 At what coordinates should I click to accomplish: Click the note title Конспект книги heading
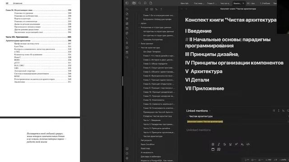(x=231, y=20)
